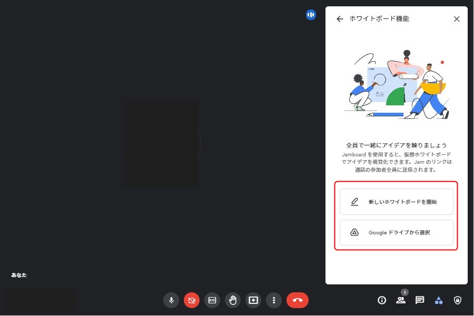
Task: Open activities shapes icon
Action: [x=439, y=300]
